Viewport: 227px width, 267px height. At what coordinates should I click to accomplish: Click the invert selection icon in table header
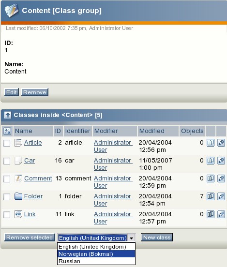click(7, 131)
